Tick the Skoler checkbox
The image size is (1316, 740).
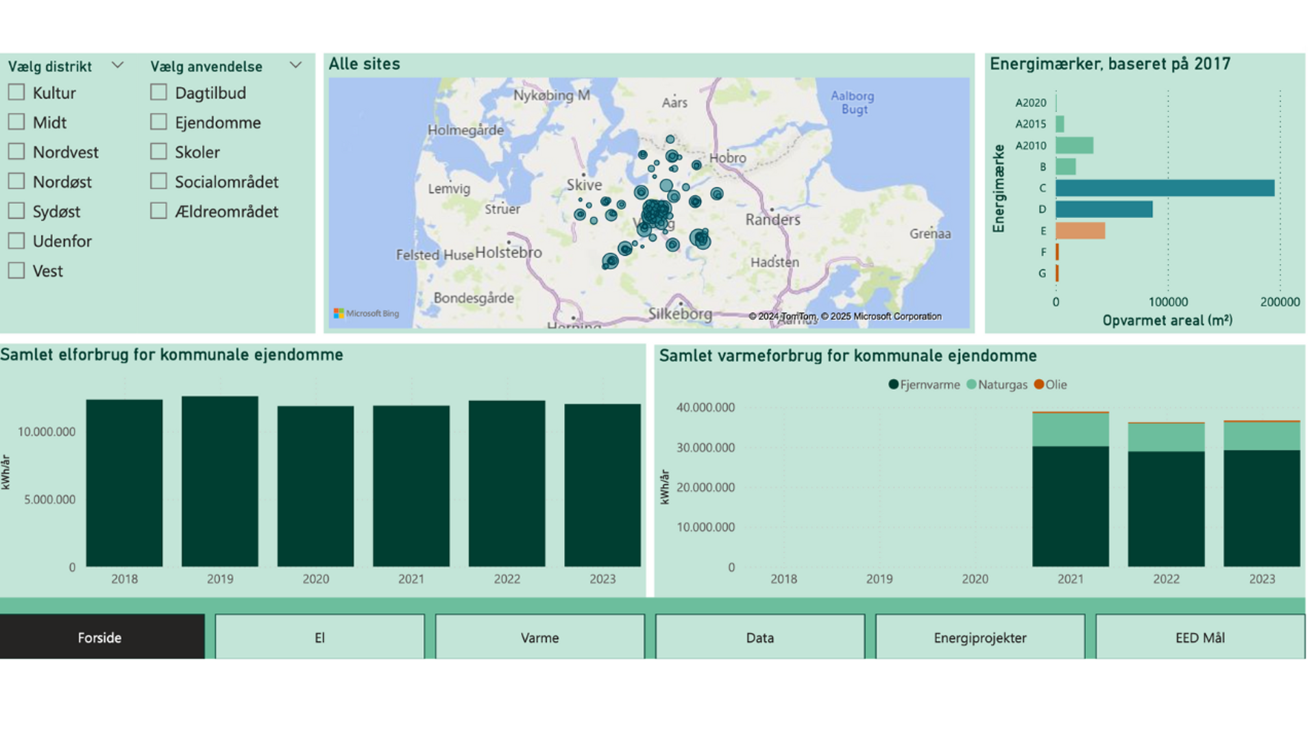coord(158,152)
